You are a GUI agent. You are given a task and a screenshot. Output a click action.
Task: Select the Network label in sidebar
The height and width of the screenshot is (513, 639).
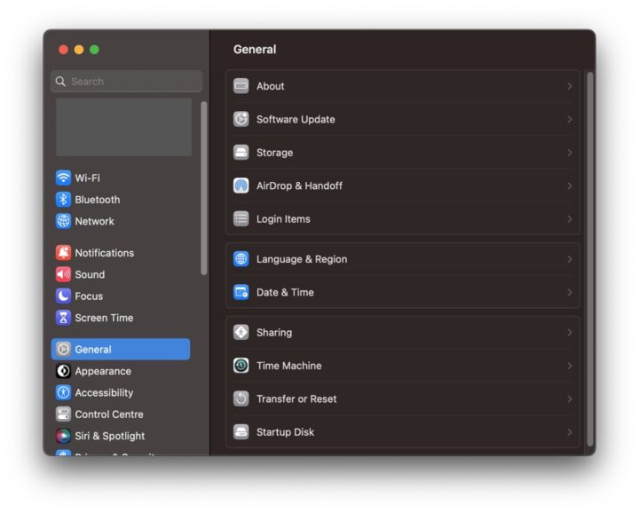95,221
